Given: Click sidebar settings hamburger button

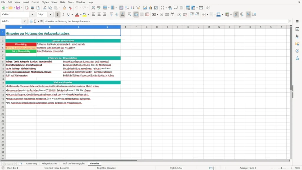Looking at the screenshot, I should coord(297,21).
